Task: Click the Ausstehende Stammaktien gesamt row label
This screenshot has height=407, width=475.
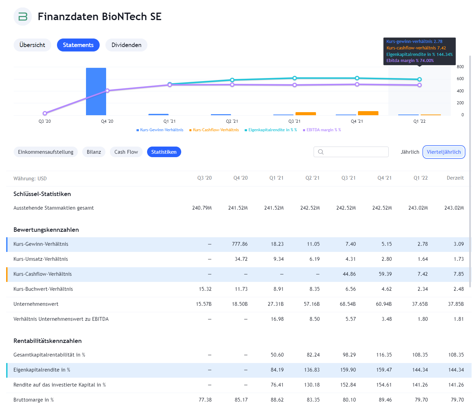Action: tap(54, 208)
